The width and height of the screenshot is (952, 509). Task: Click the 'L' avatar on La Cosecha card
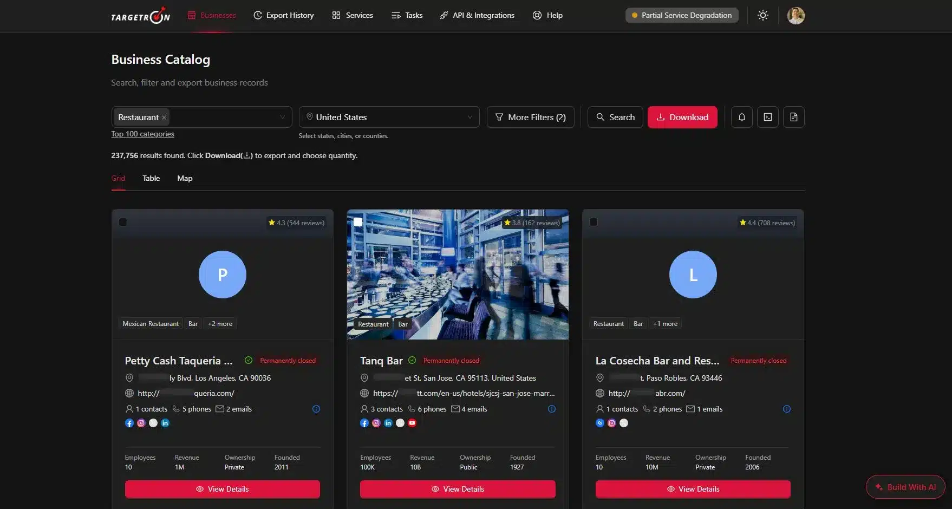pyautogui.click(x=693, y=275)
